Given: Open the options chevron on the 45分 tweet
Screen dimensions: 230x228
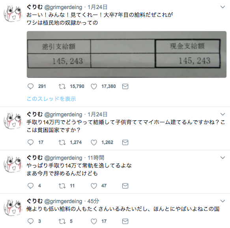Looking at the screenshot, I should tap(223, 201).
